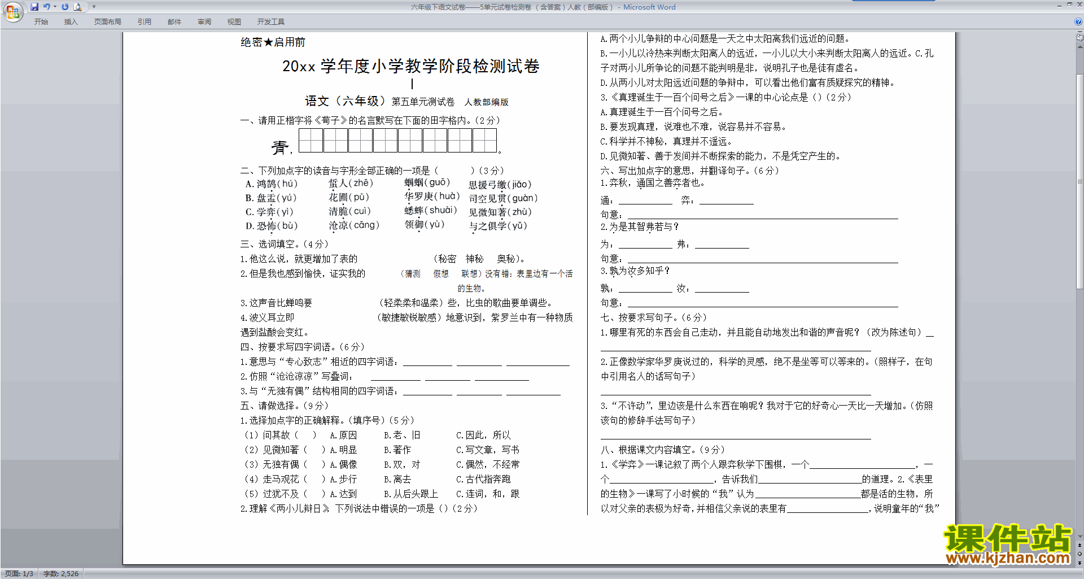The height and width of the screenshot is (579, 1084).
Task: Switch to the 页面布局 tab
Action: (108, 21)
